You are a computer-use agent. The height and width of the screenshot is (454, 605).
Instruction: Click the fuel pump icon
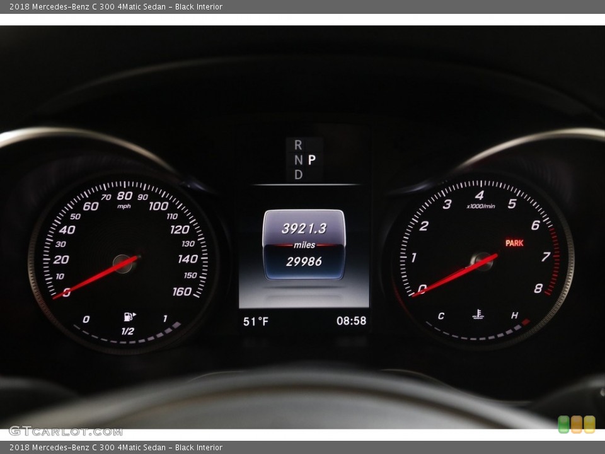point(130,317)
